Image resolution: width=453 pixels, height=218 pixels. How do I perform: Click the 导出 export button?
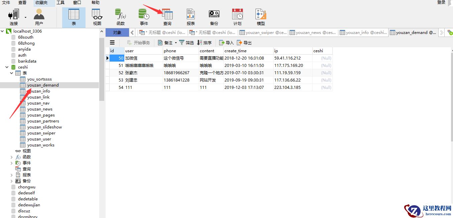point(244,43)
